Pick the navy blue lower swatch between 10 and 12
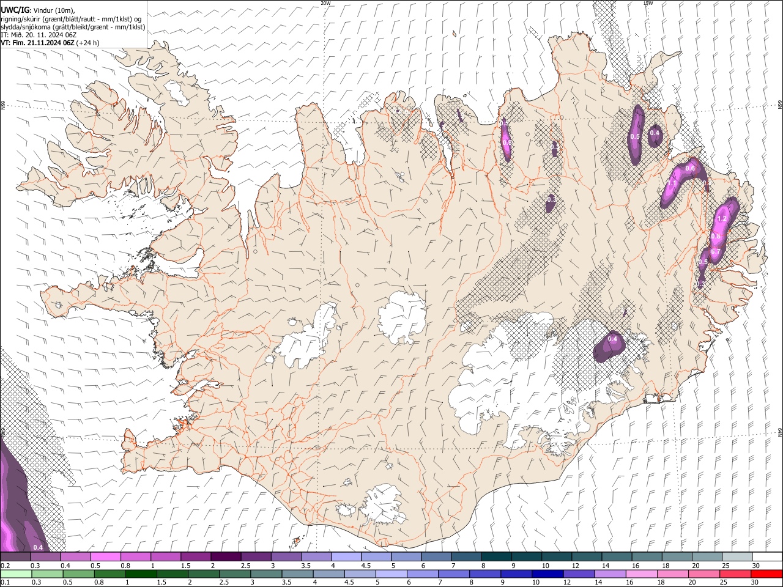This screenshot has height=587, width=783. coord(547,574)
